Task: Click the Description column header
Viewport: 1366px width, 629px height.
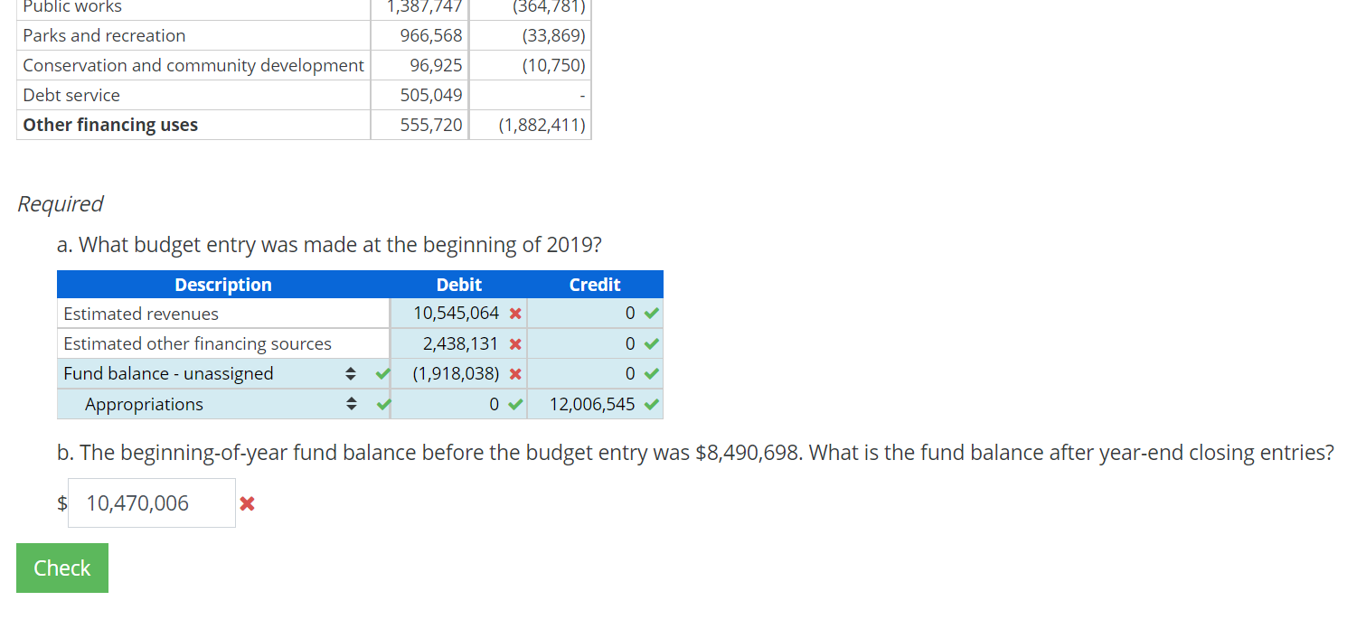Action: pos(222,284)
